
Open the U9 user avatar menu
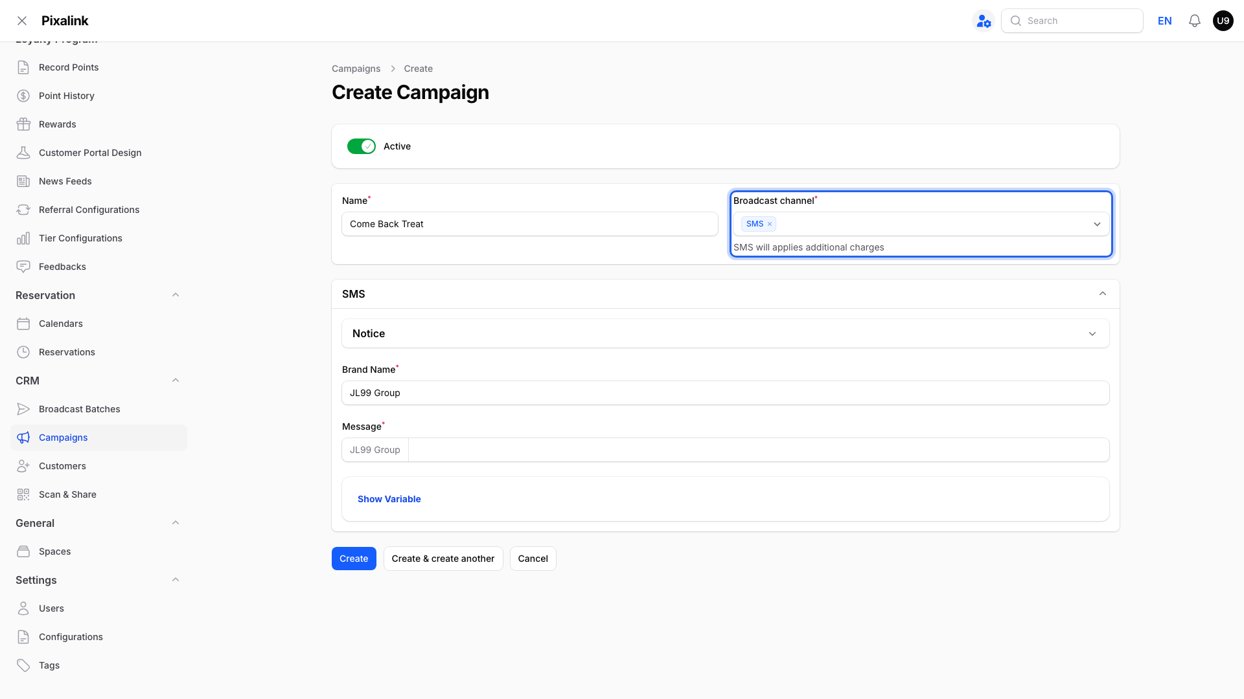pos(1223,21)
